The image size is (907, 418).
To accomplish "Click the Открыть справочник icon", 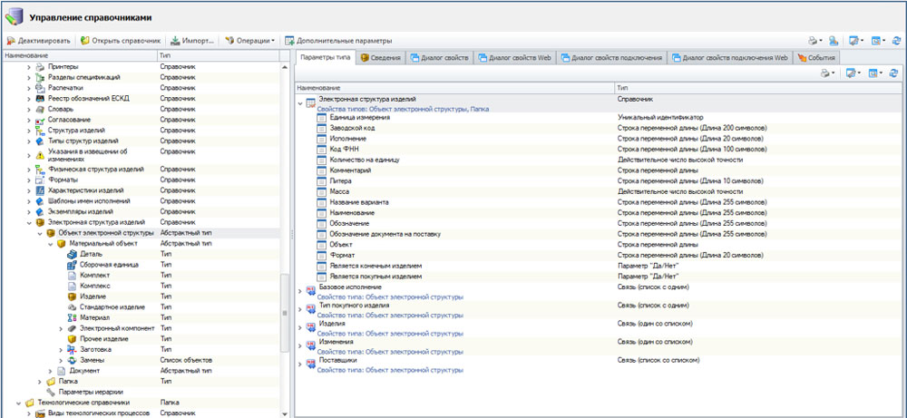I will pos(85,41).
